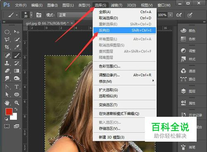The height and width of the screenshot is (152, 207).
Task: Expand the right panel dock arrows
Action: coord(204,22)
